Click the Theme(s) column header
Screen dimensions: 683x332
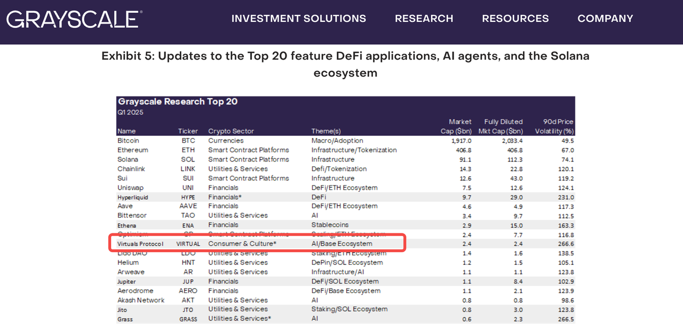[326, 131]
